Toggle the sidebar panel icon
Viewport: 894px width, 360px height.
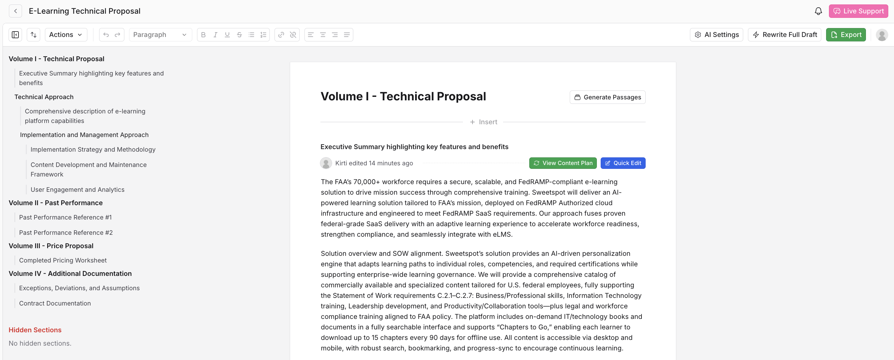click(15, 35)
